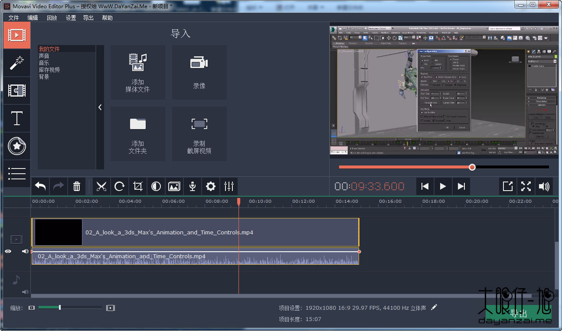Record audio with microphone icon
This screenshot has height=331, width=562.
click(193, 186)
